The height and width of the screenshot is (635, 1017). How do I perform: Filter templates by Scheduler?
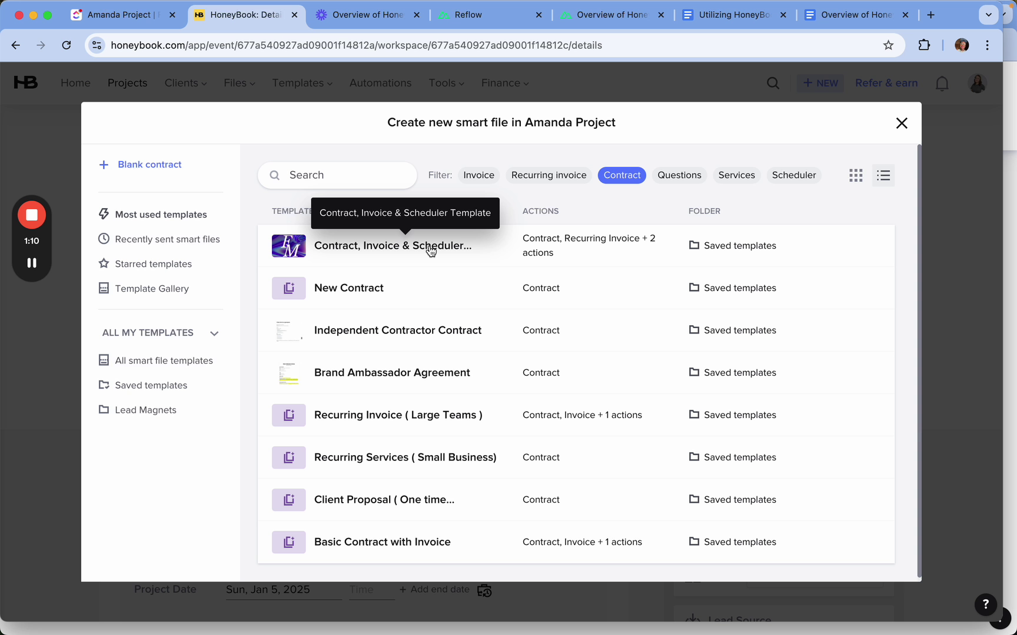(x=794, y=175)
